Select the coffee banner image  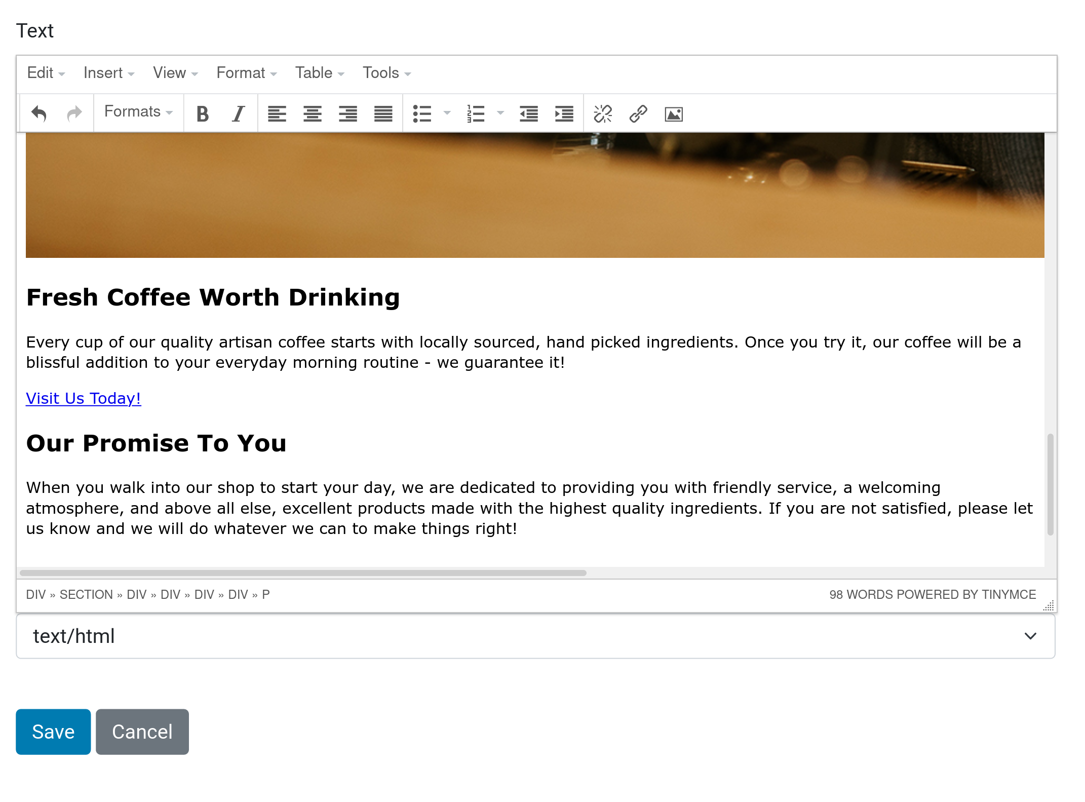click(x=535, y=196)
